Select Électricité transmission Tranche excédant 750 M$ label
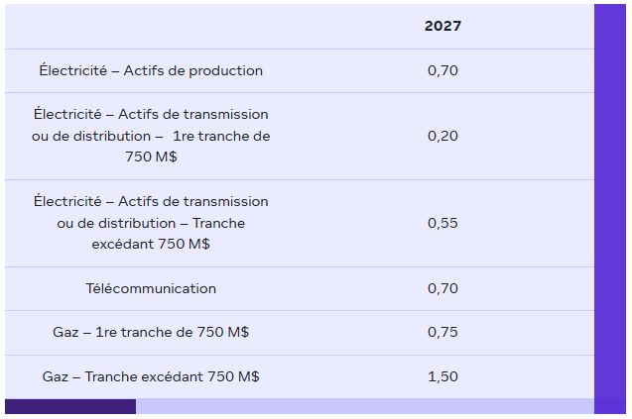The image size is (632, 419). point(151,223)
